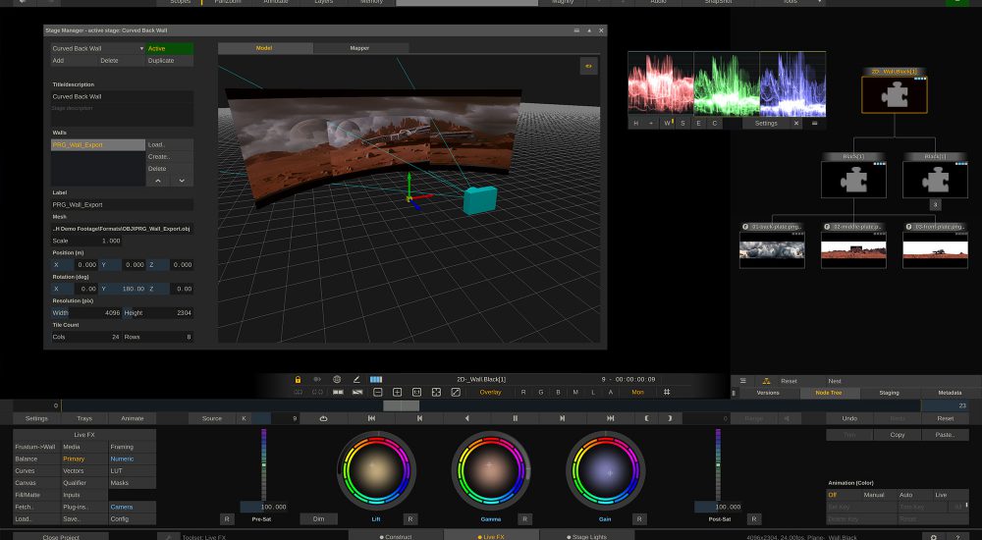
Task: Click the Copy button
Action: (x=898, y=435)
